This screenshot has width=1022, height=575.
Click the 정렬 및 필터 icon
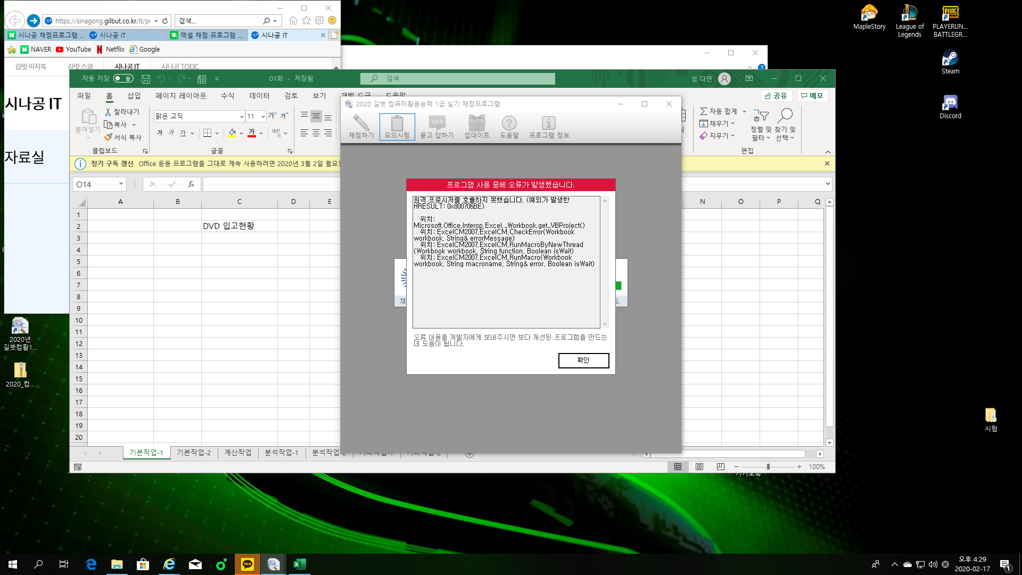coord(761,116)
